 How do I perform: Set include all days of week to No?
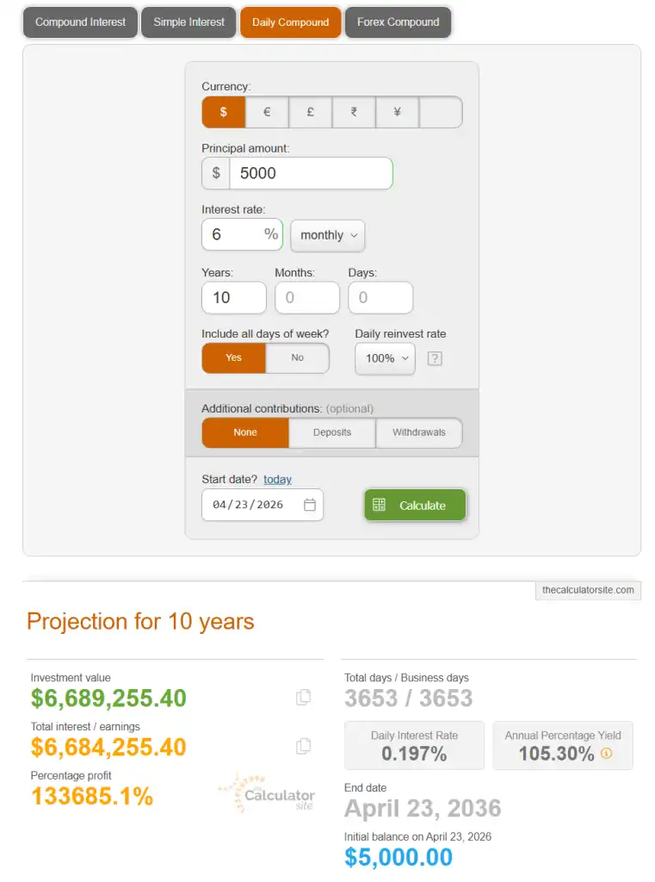(297, 358)
